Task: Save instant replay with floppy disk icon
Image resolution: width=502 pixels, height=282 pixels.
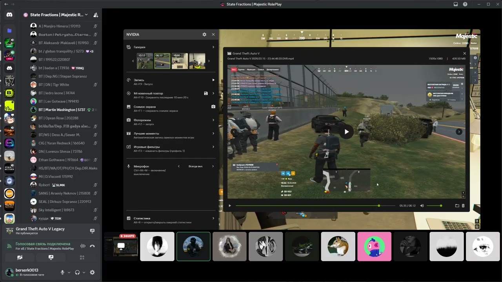Action: [206, 93]
